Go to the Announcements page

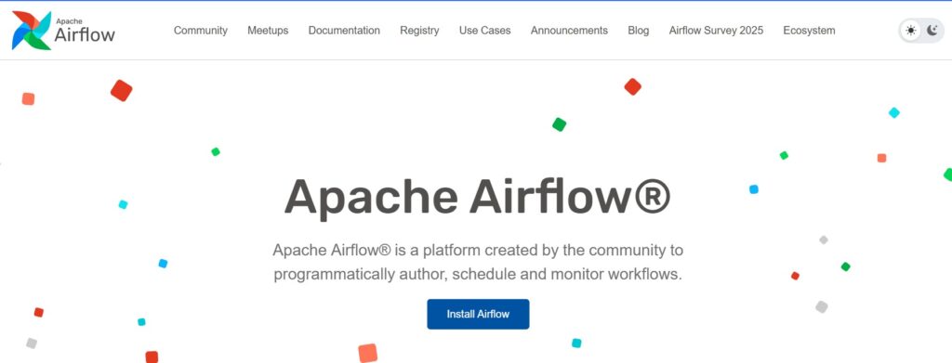tap(569, 31)
